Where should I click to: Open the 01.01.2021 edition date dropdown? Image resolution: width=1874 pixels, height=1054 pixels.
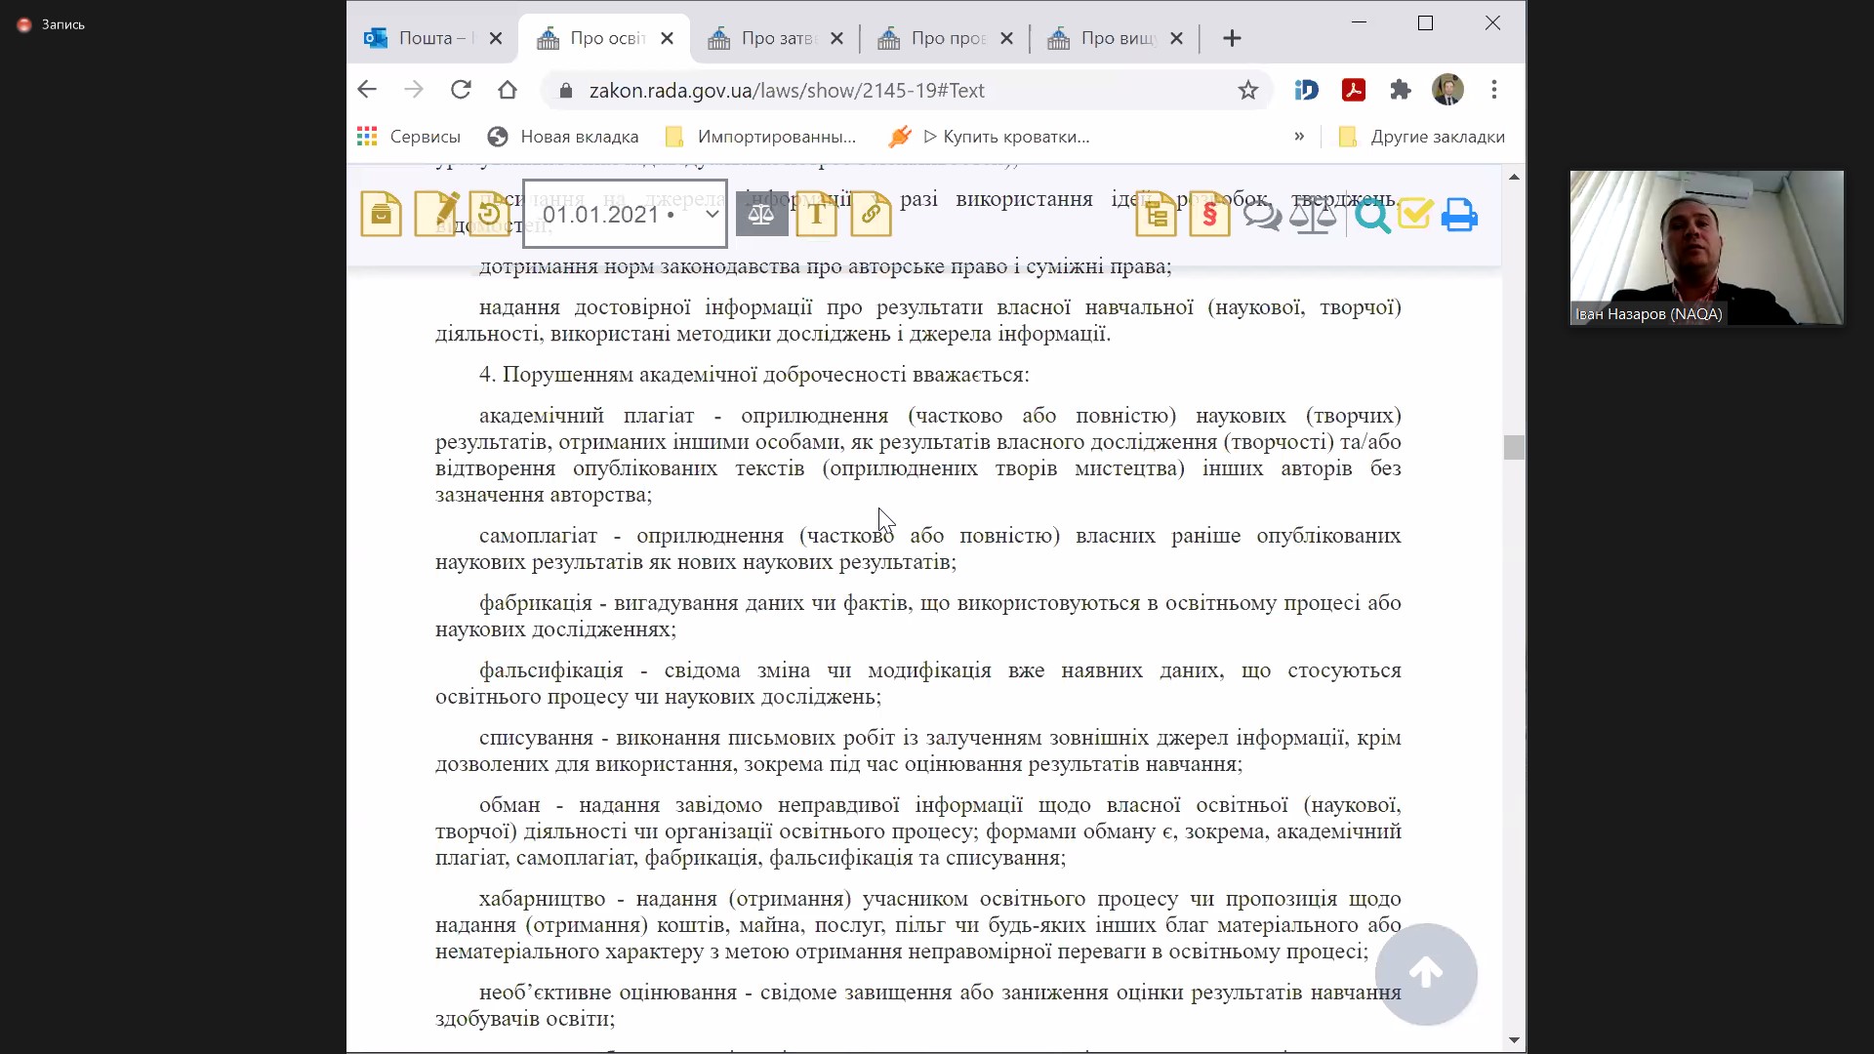625,214
